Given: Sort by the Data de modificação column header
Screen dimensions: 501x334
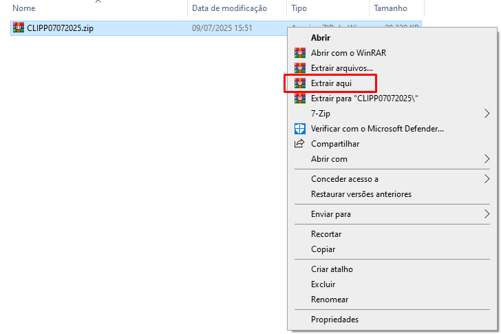Looking at the screenshot, I should tap(229, 8).
